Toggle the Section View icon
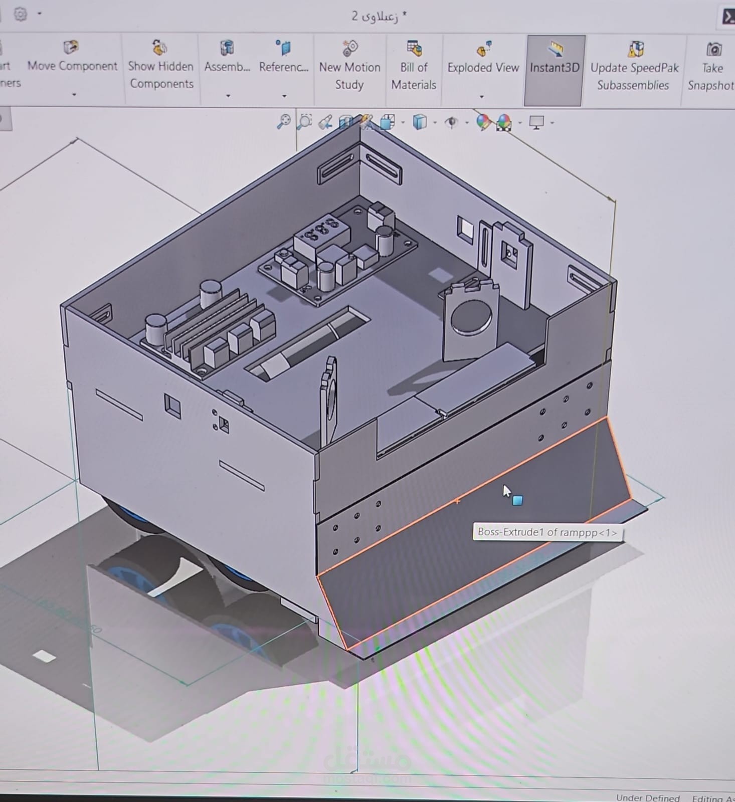This screenshot has height=802, width=735. click(346, 122)
